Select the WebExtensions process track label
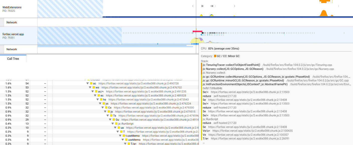This screenshot has height=145, width=353. [x=12, y=8]
